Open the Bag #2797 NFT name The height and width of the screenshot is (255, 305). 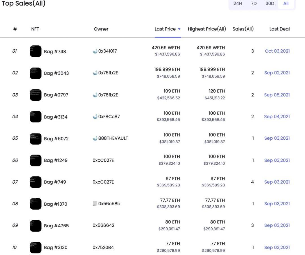click(56, 95)
